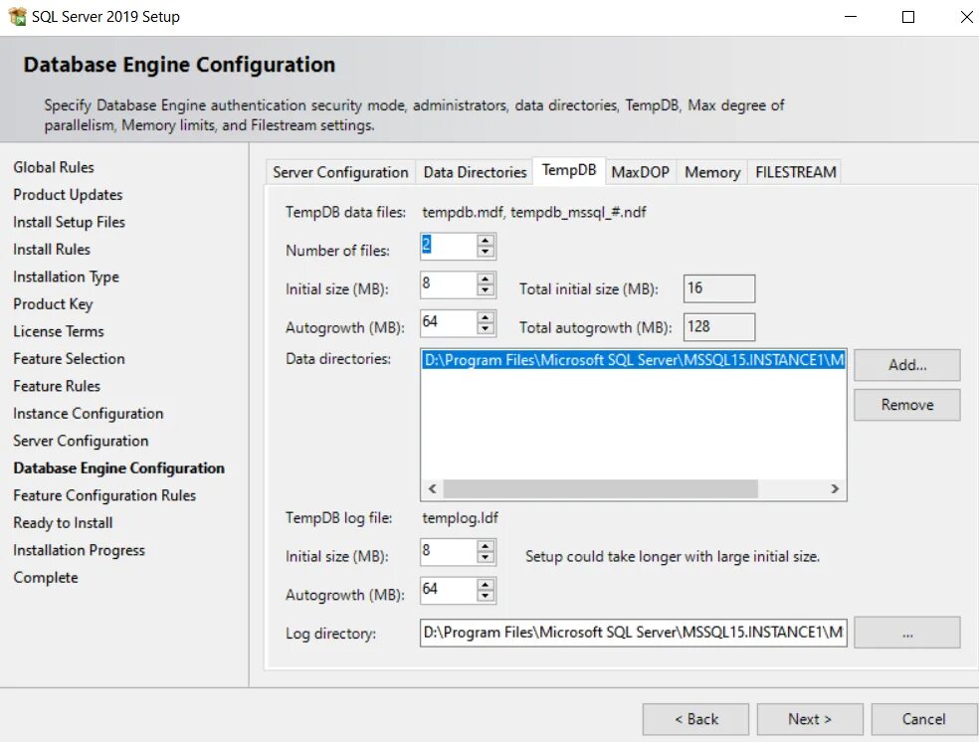Open the MaxDOP tab

pos(640,172)
